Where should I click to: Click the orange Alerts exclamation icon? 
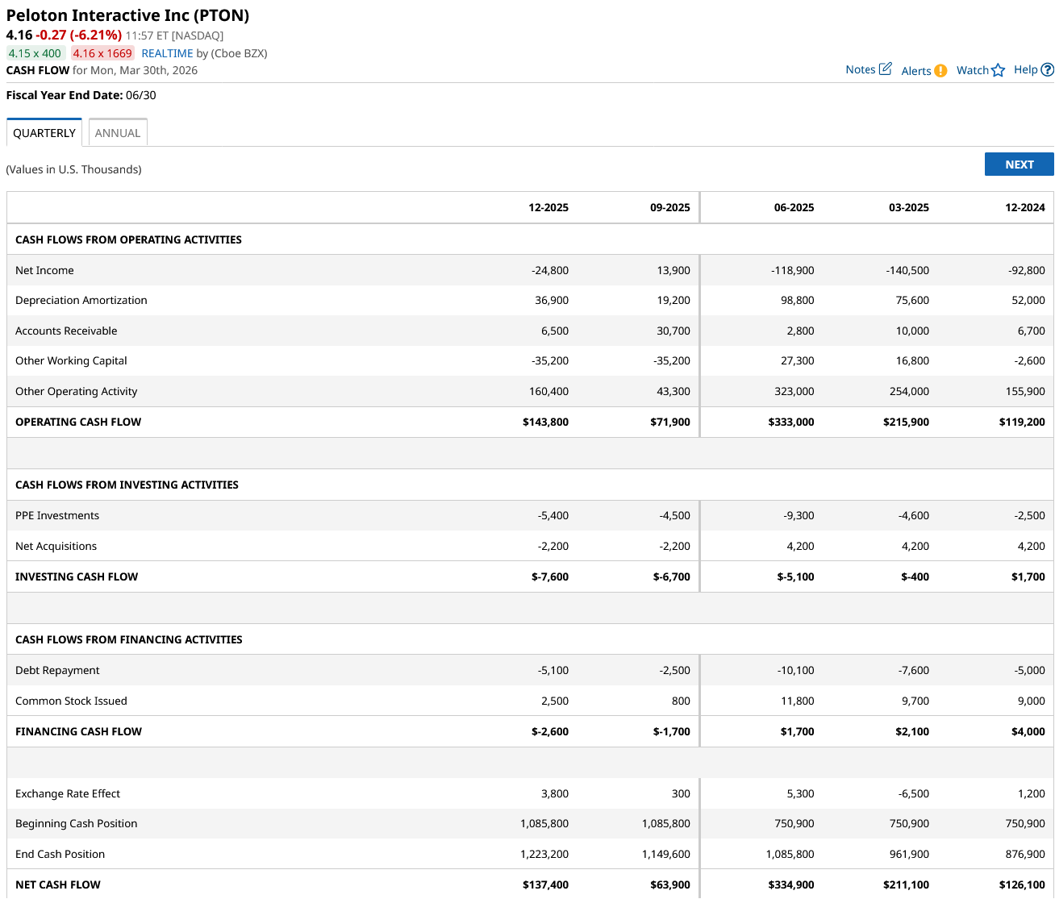point(940,71)
